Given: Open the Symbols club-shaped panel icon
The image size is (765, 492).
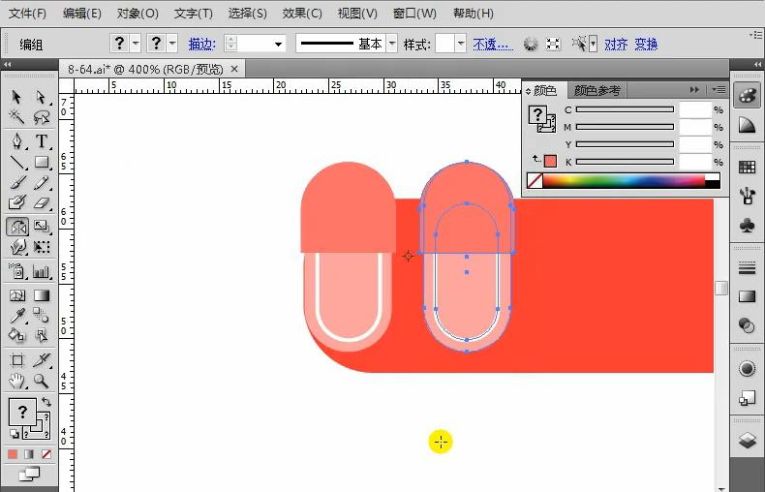Looking at the screenshot, I should (x=747, y=225).
